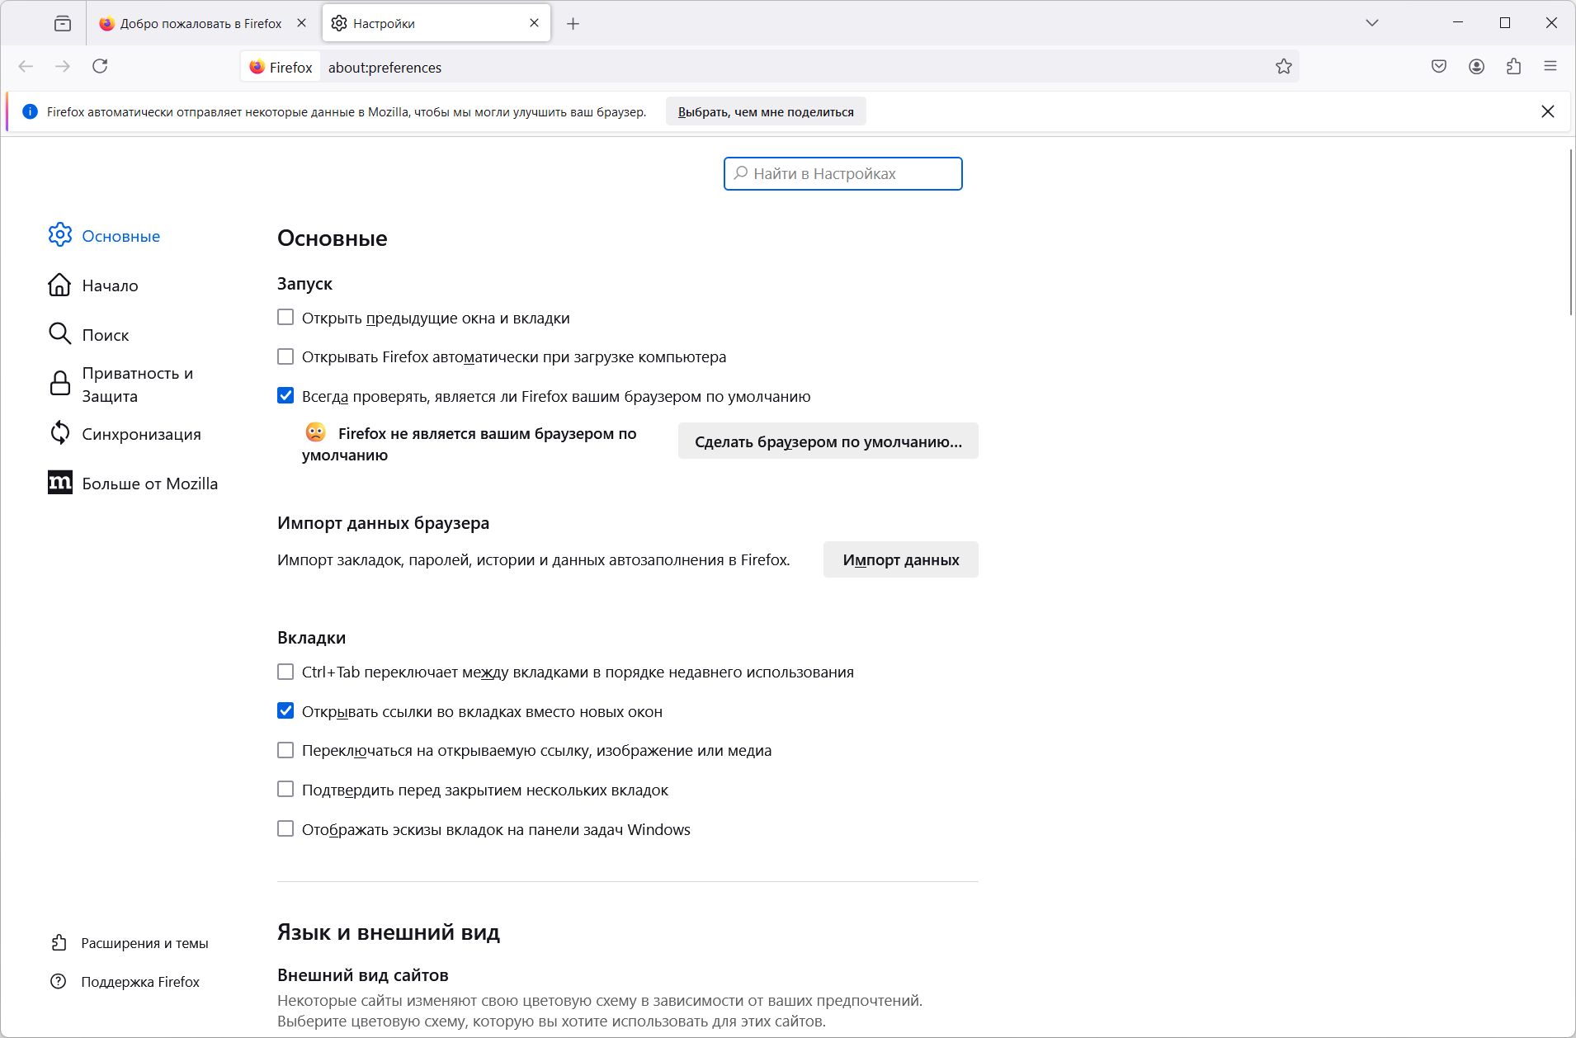Bookmark this page with the star icon
This screenshot has height=1038, width=1576.
pos(1284,67)
